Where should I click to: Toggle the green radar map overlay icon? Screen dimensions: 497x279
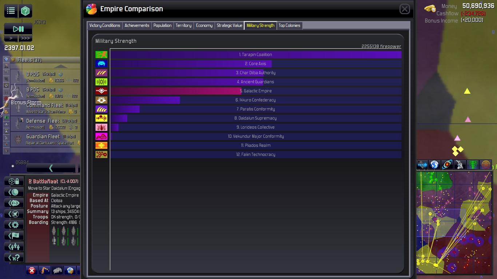[x=473, y=165]
